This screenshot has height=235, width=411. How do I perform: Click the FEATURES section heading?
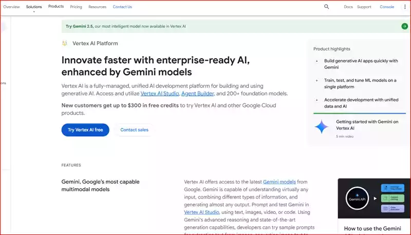click(x=71, y=165)
